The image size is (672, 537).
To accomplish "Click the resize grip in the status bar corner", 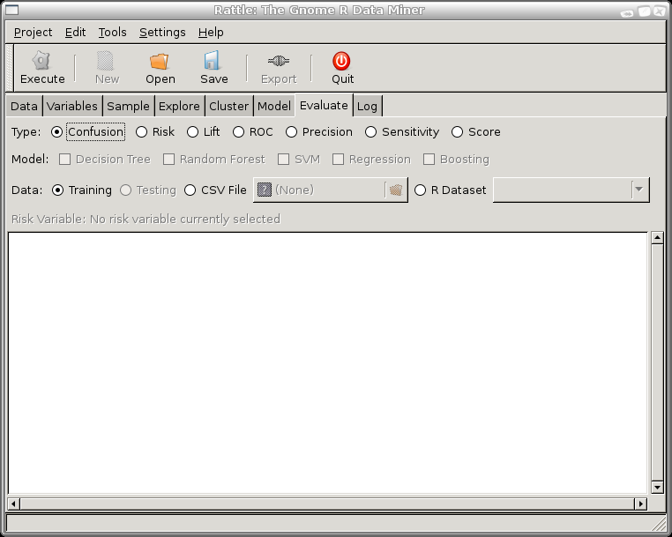I will pos(659,524).
